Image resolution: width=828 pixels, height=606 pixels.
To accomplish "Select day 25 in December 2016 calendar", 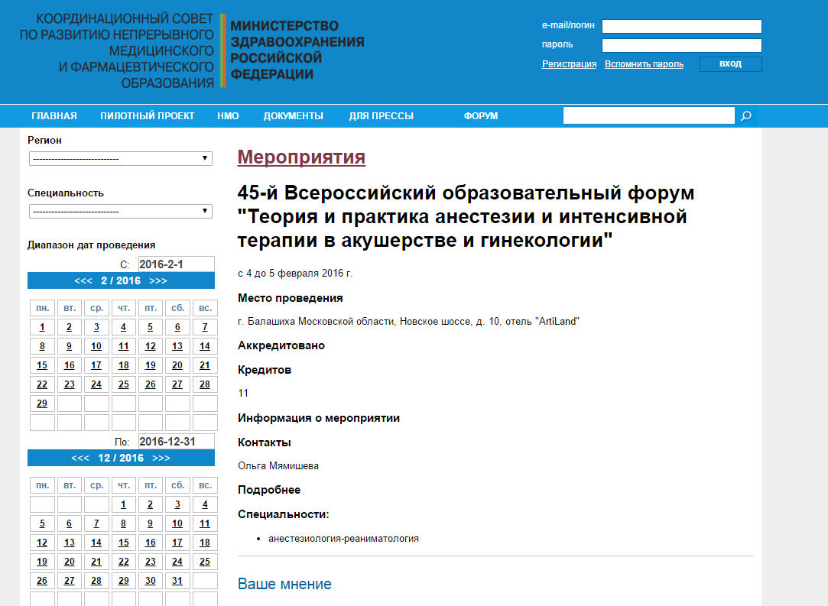I will [x=205, y=562].
